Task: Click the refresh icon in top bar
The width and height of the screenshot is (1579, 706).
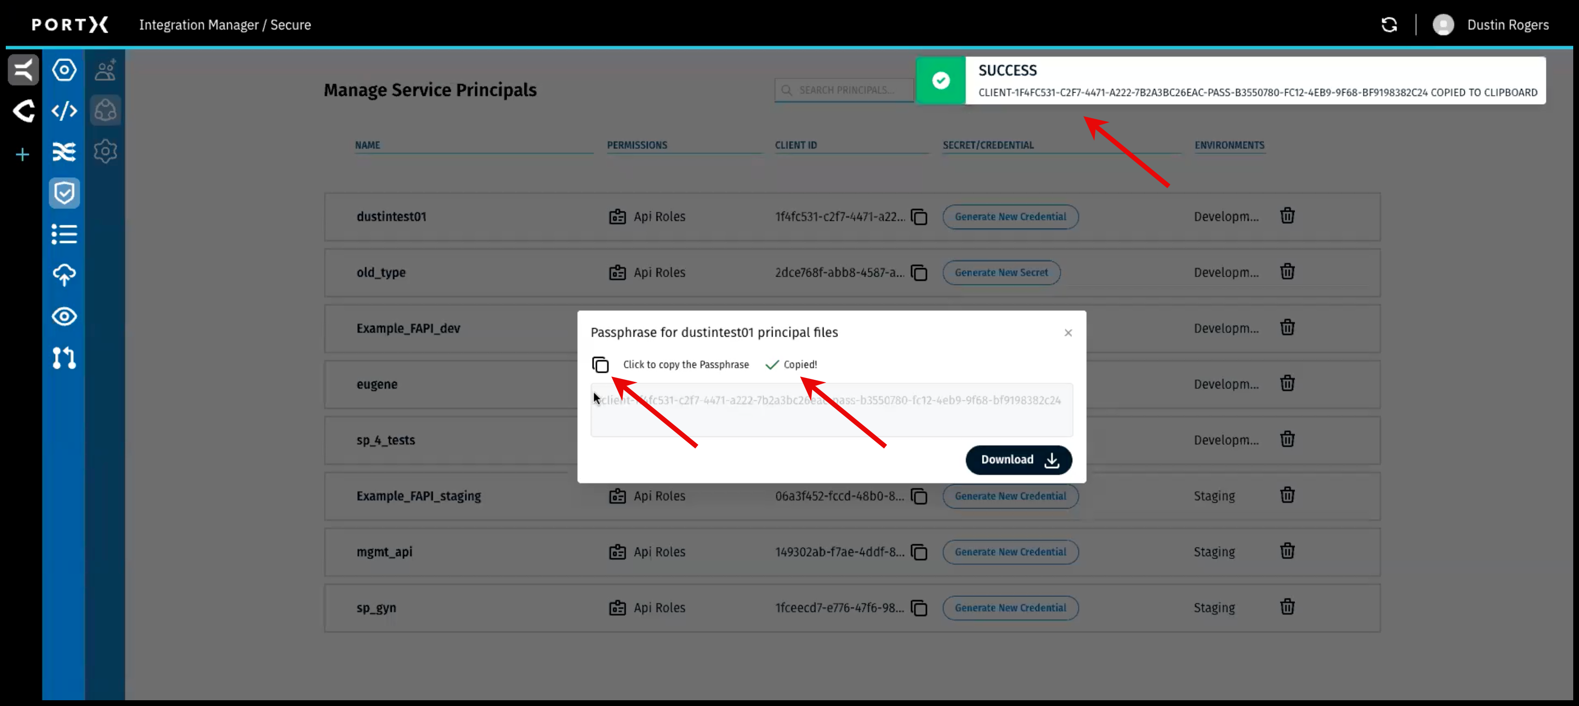Action: click(x=1389, y=25)
